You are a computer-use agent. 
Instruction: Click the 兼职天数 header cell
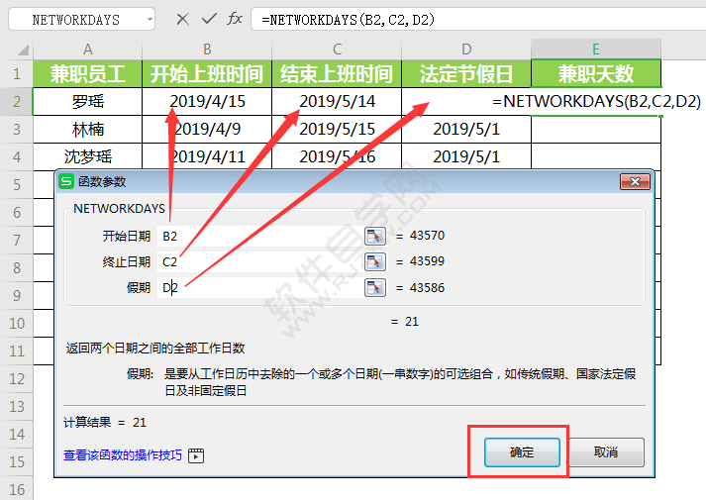[596, 74]
